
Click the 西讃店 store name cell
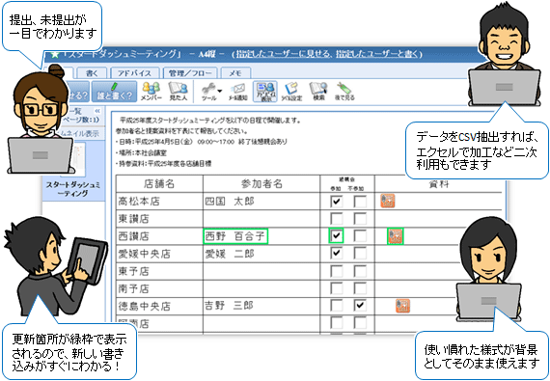tap(159, 236)
